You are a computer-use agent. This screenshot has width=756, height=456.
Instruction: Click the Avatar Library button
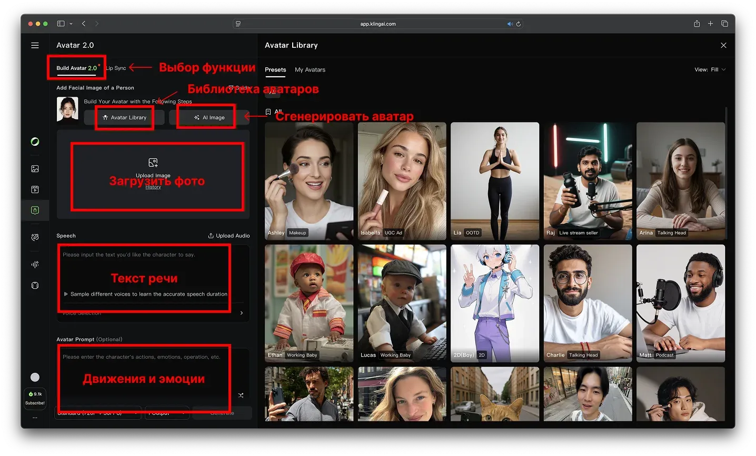coord(125,118)
